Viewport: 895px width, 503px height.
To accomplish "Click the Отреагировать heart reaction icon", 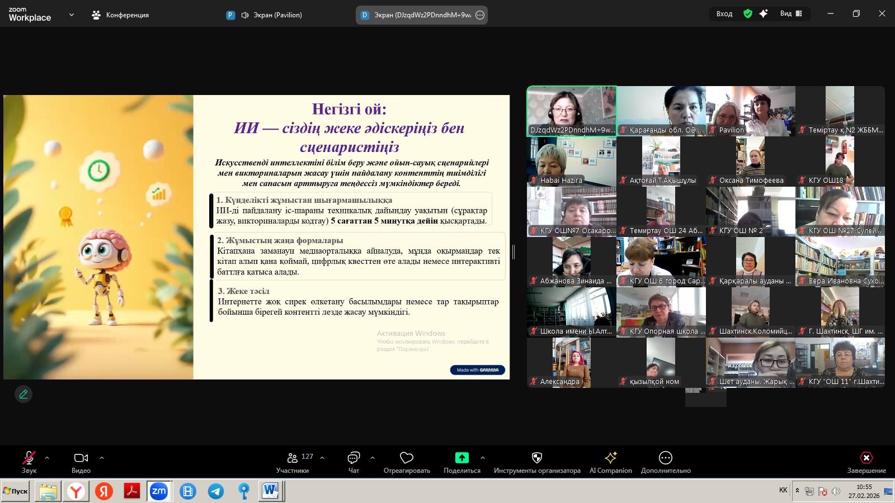I will pyautogui.click(x=407, y=458).
